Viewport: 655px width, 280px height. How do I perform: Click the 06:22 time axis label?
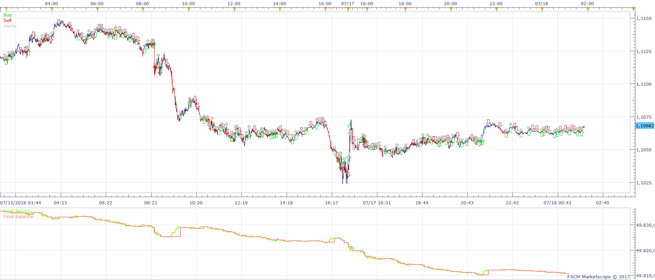[x=106, y=203]
